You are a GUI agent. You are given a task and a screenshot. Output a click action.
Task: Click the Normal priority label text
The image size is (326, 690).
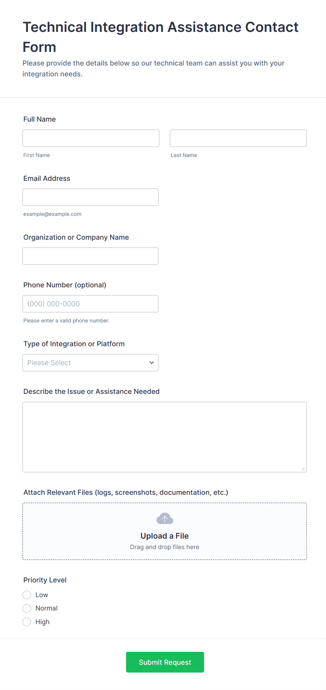point(46,608)
